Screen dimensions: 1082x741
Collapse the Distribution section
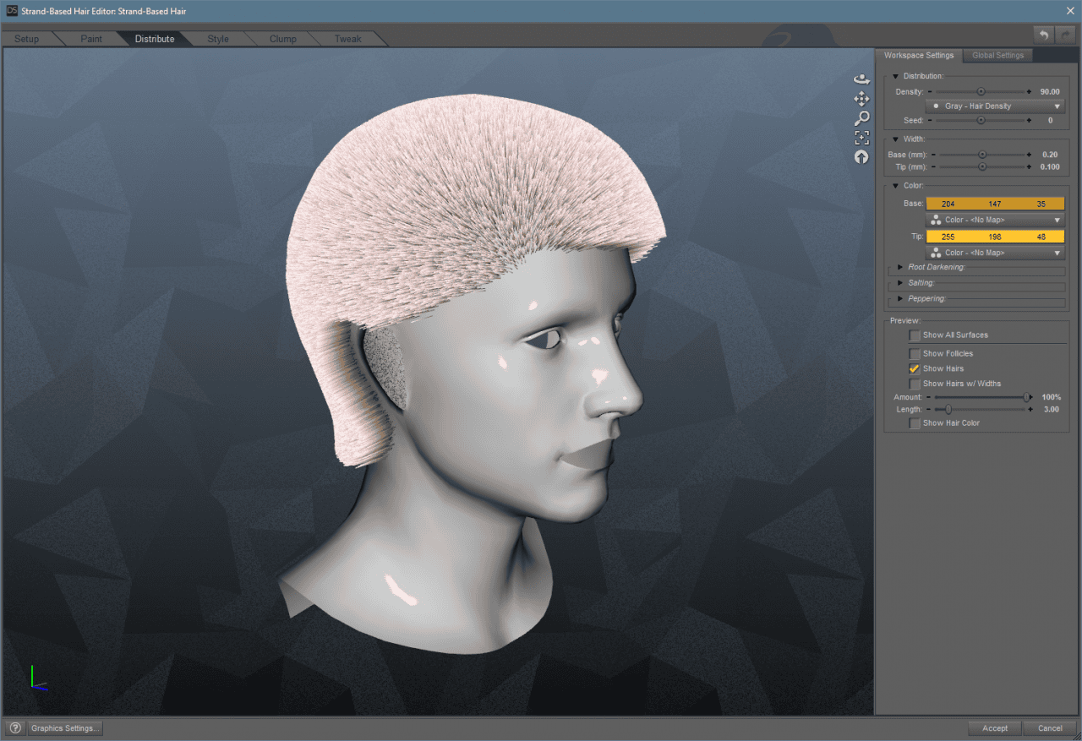[x=895, y=75]
